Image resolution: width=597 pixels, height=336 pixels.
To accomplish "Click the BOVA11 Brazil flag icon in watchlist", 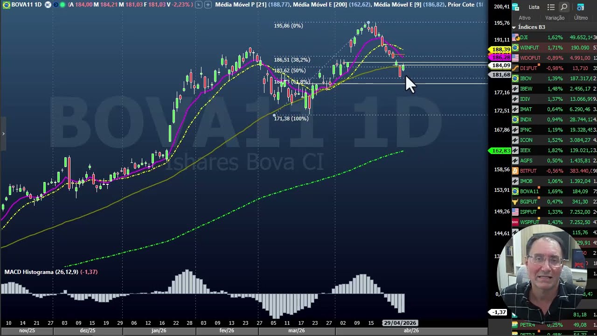I will tap(515, 191).
